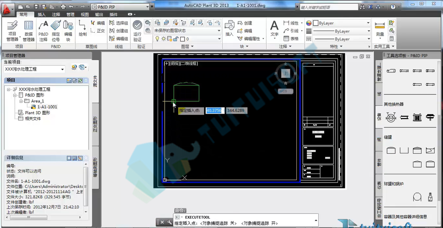This screenshot has height=228, width=443.
Task: Open the 数据管理器 data manager
Action: (x=29, y=31)
